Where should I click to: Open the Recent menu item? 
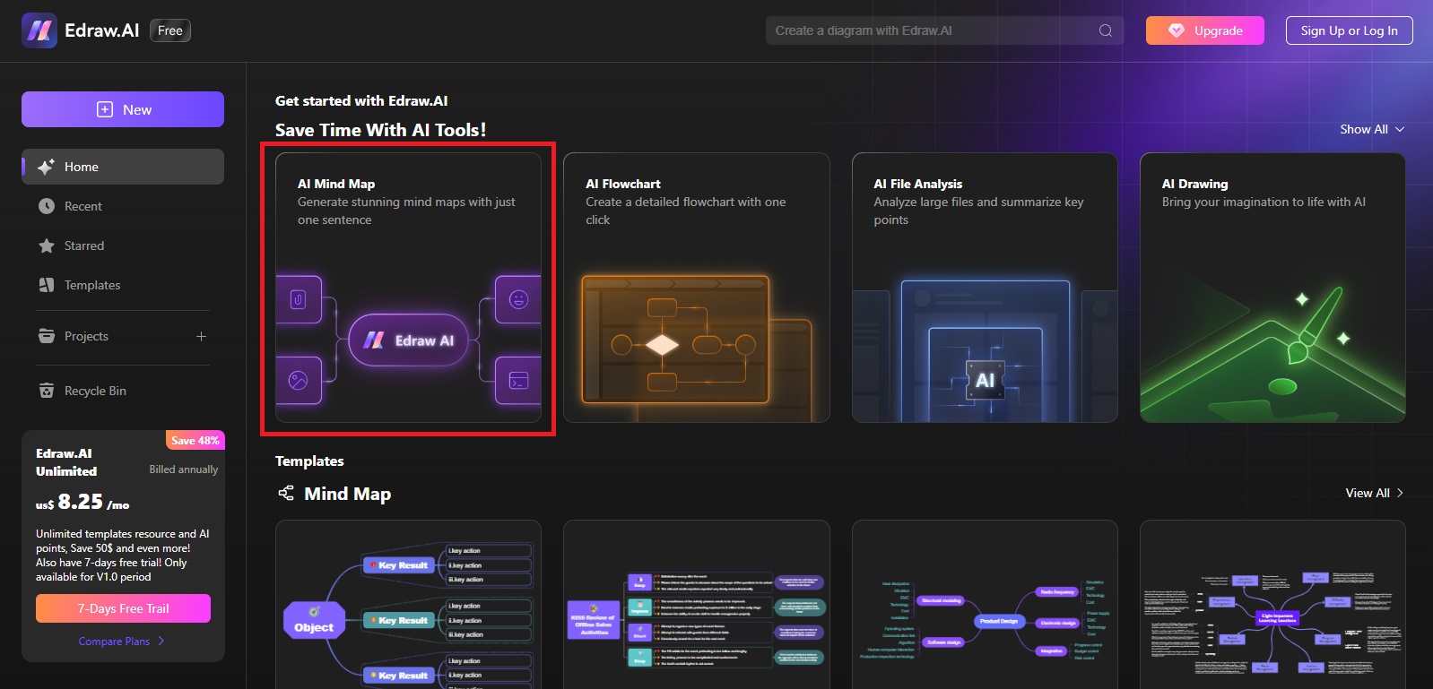point(123,206)
